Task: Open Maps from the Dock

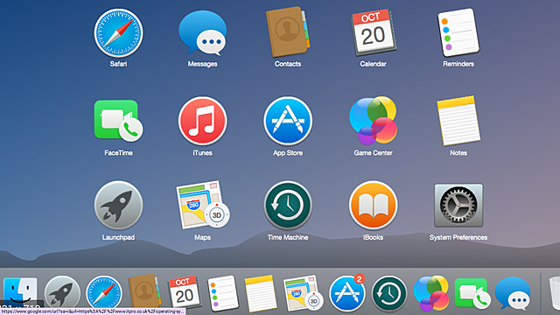Action: coord(304,293)
